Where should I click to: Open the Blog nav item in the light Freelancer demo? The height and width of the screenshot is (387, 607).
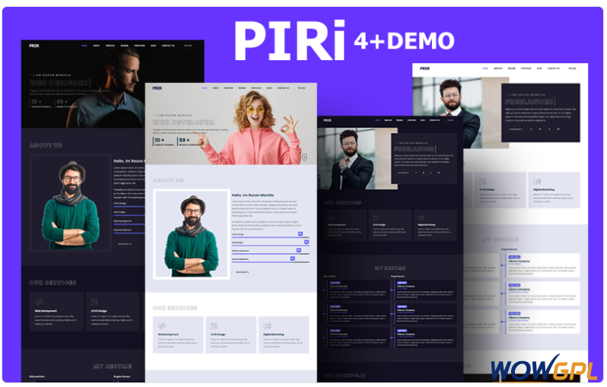539,68
